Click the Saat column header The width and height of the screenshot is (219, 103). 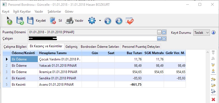point(106,53)
